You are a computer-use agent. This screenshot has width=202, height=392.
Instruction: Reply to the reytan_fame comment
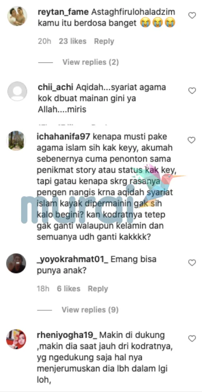104,41
